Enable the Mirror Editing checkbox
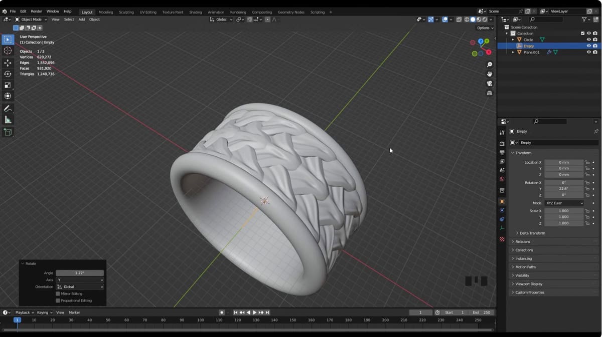 (58, 294)
